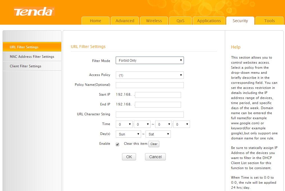This screenshot has width=285, height=191.
Task: Open the Advanced tab
Action: (x=125, y=21)
